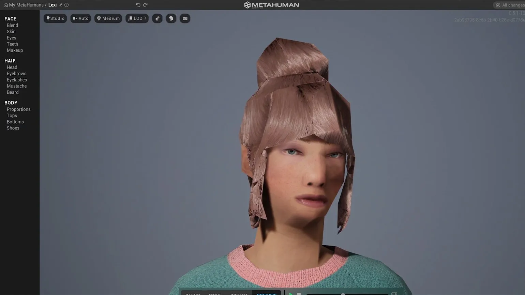
Task: Click the pencil icon to rename Lexi
Action: click(x=61, y=5)
